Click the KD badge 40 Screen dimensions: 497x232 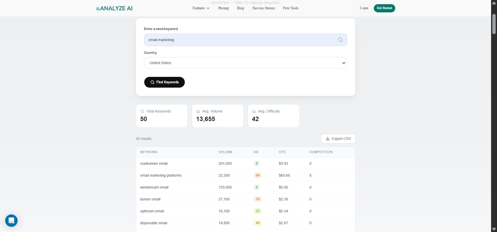(258, 223)
